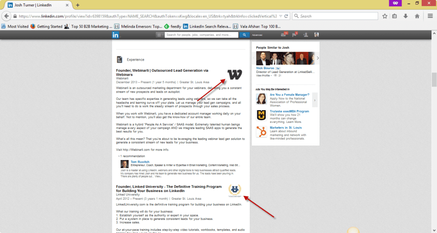Image resolution: width=437 pixels, height=233 pixels.
Task: Click the vertical scrollbar thumb
Action: [434, 80]
